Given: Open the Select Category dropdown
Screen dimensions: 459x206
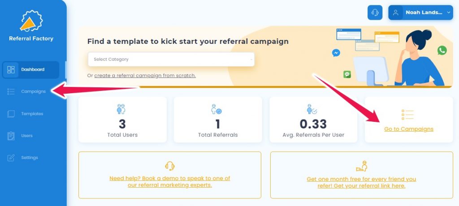Looking at the screenshot, I should click(171, 60).
